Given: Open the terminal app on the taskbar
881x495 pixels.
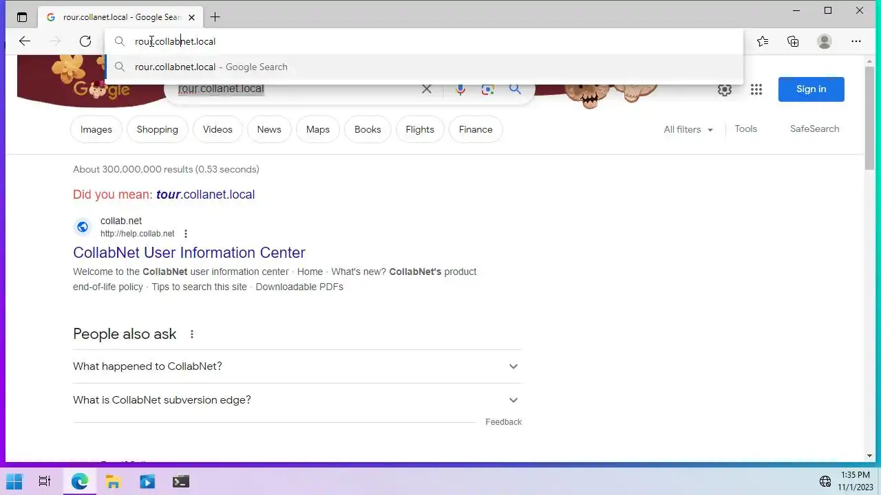Looking at the screenshot, I should pyautogui.click(x=181, y=481).
